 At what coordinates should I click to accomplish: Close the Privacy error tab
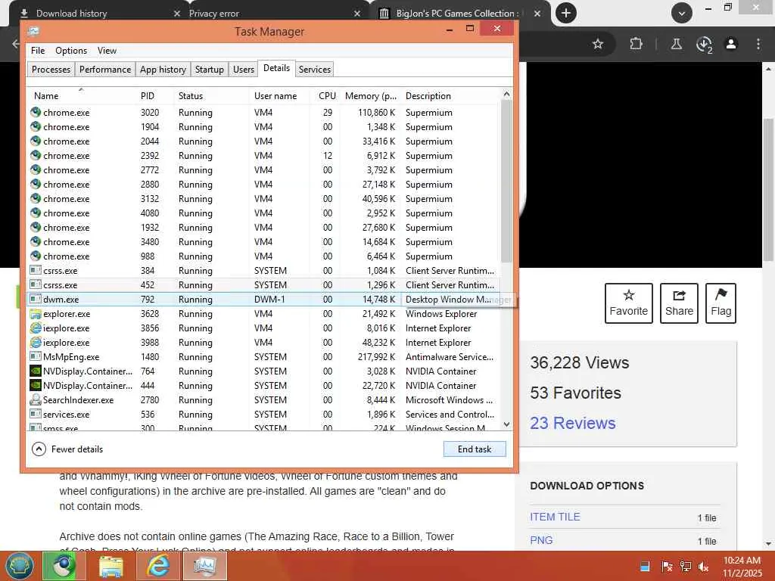coord(357,14)
